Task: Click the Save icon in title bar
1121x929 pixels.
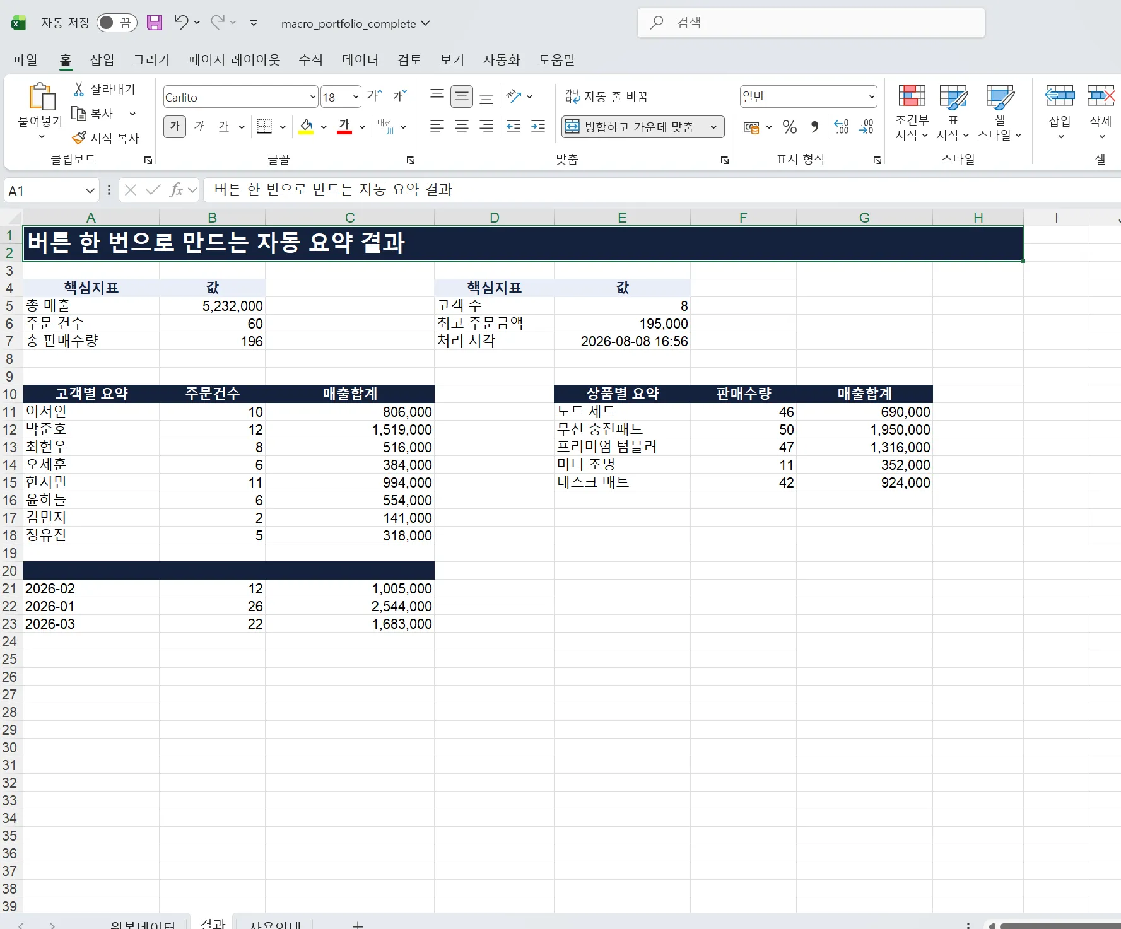Action: (x=155, y=23)
